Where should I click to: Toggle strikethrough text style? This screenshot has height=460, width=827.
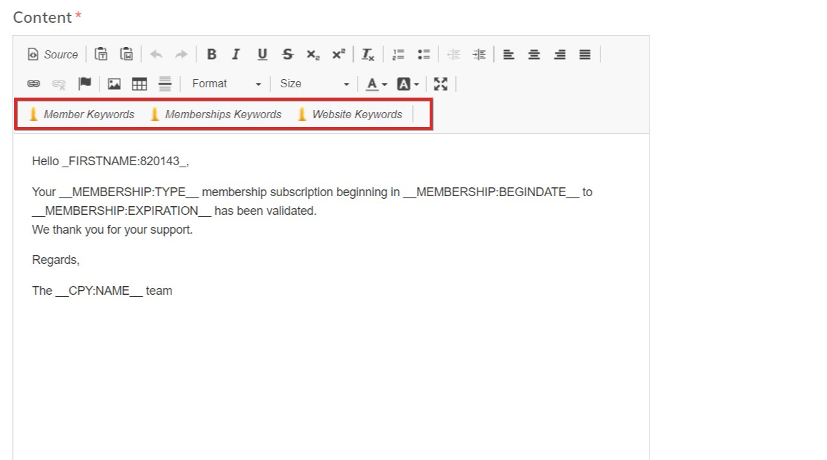pyautogui.click(x=288, y=54)
